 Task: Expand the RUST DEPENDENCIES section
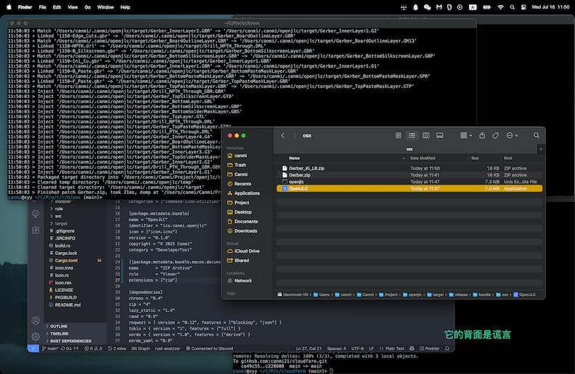click(x=70, y=341)
